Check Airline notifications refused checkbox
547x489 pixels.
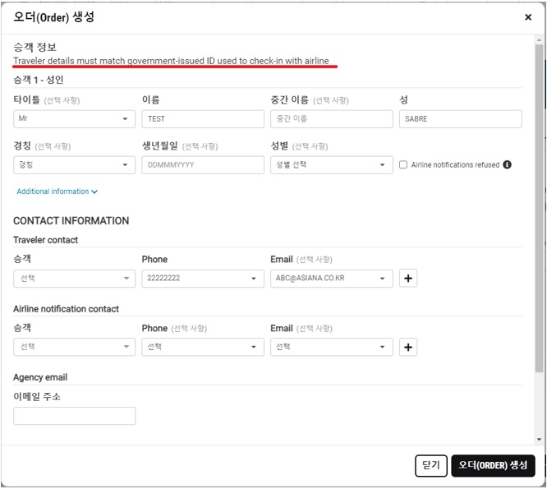(403, 164)
